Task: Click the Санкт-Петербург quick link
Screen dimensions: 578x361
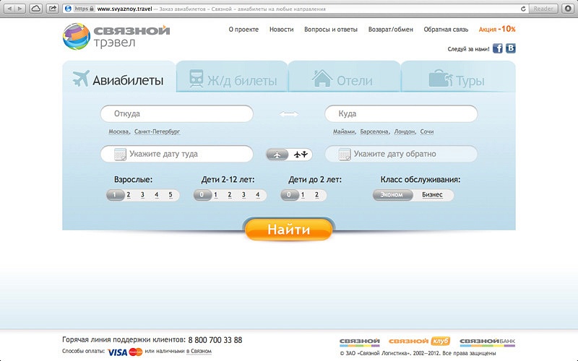Action: [157, 132]
